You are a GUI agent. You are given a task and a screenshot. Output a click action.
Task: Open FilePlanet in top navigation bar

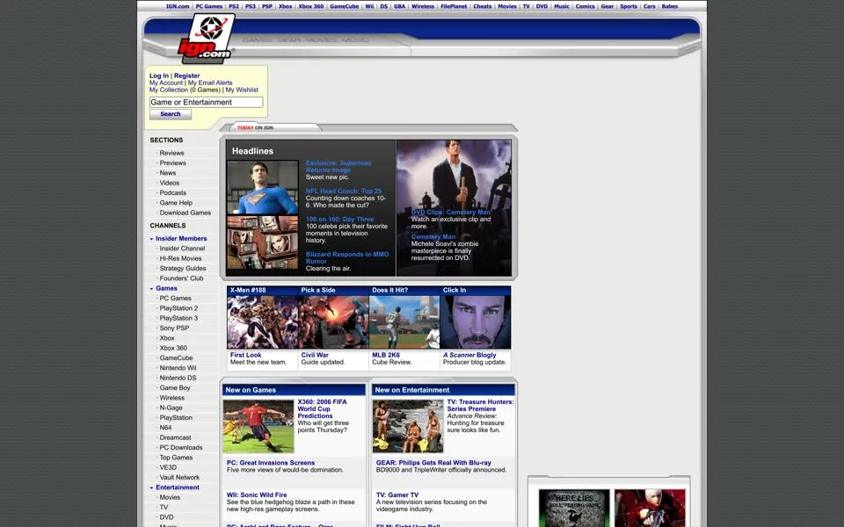[454, 6]
